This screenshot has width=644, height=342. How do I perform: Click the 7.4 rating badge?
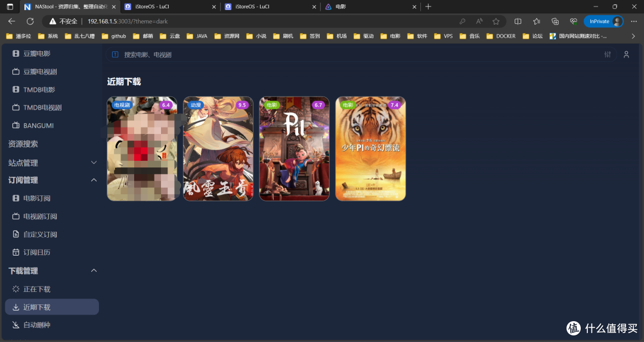[394, 105]
